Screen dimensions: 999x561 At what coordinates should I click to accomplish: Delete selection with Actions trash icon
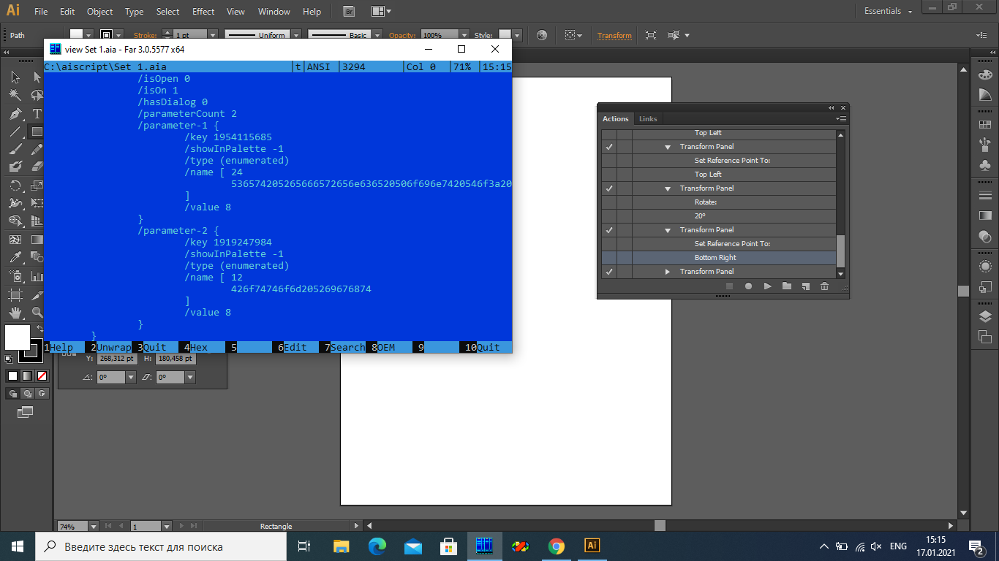[x=824, y=286]
